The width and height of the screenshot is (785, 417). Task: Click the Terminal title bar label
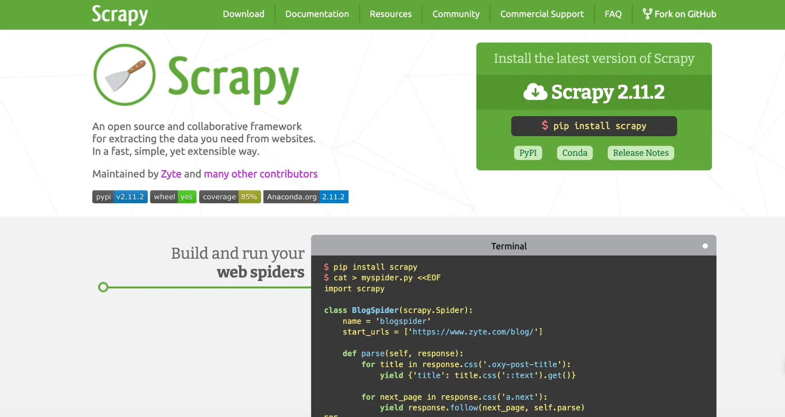(x=509, y=246)
